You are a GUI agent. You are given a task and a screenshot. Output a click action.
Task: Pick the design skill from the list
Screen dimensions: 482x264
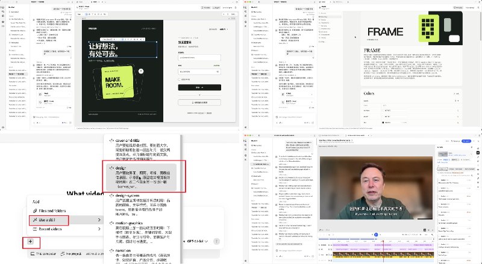tap(142, 177)
